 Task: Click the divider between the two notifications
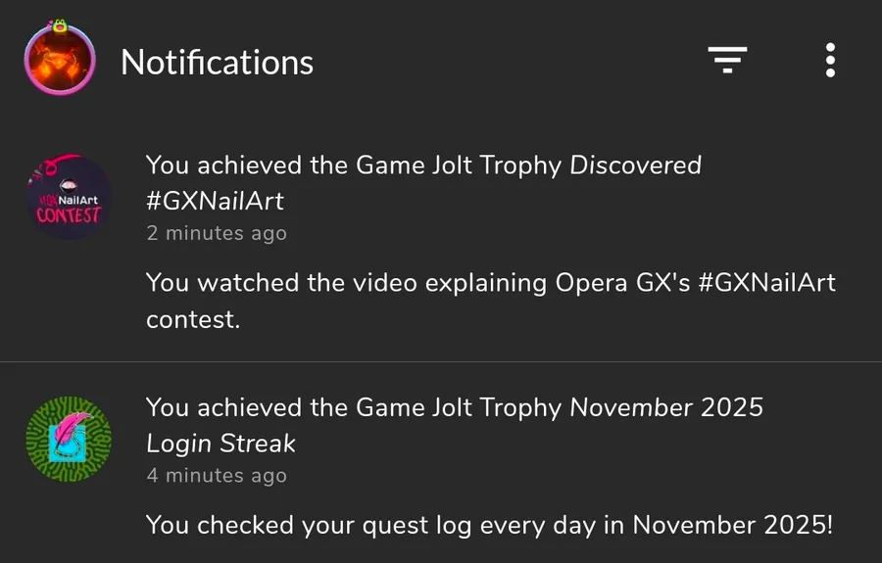[x=441, y=362]
